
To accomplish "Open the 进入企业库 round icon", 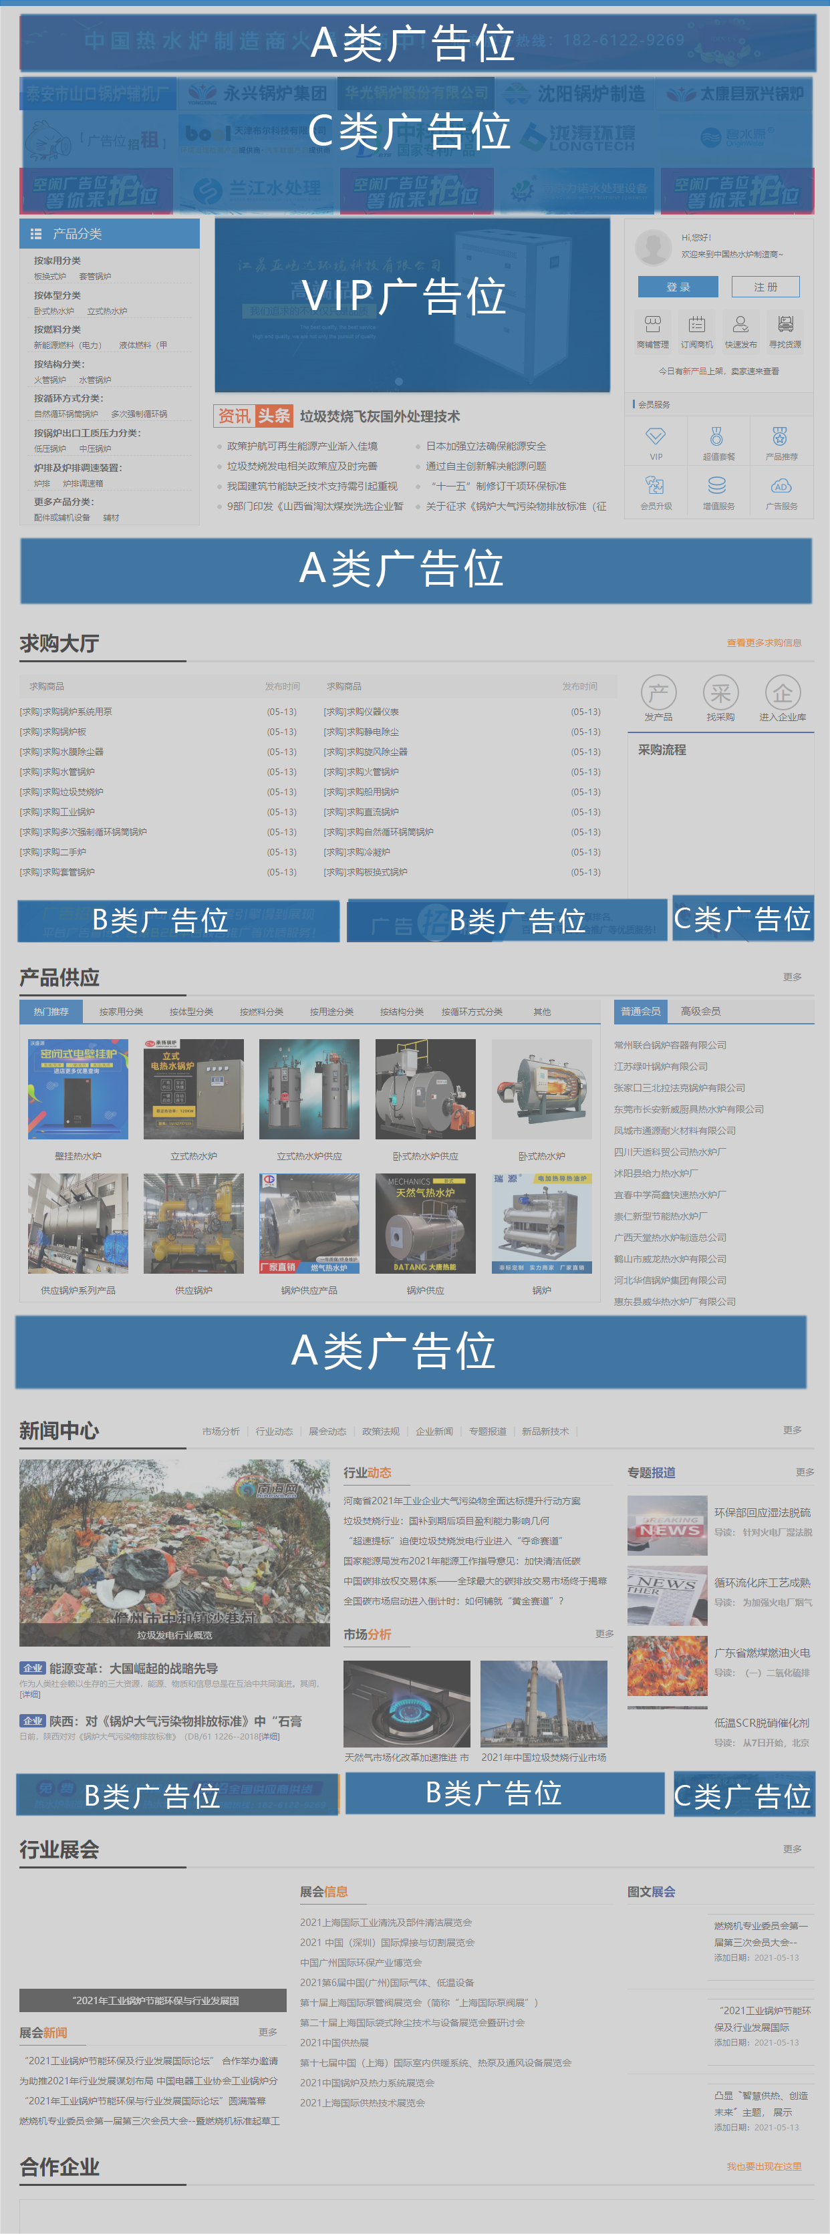I will (x=783, y=693).
